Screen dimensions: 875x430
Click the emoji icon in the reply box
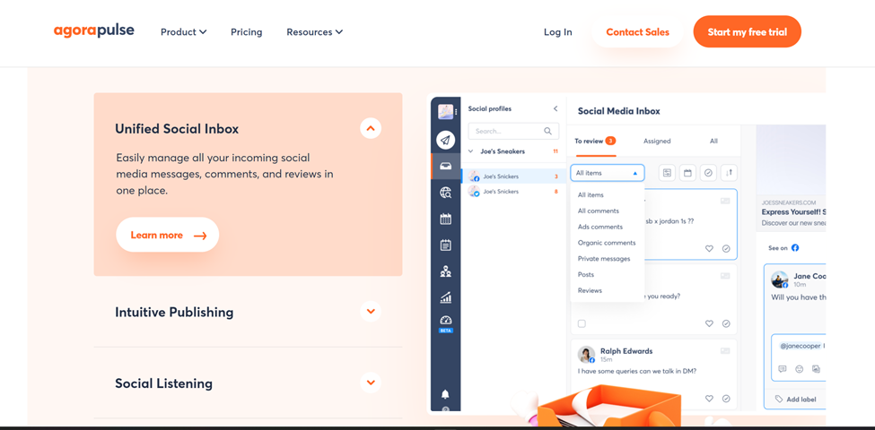(x=799, y=369)
